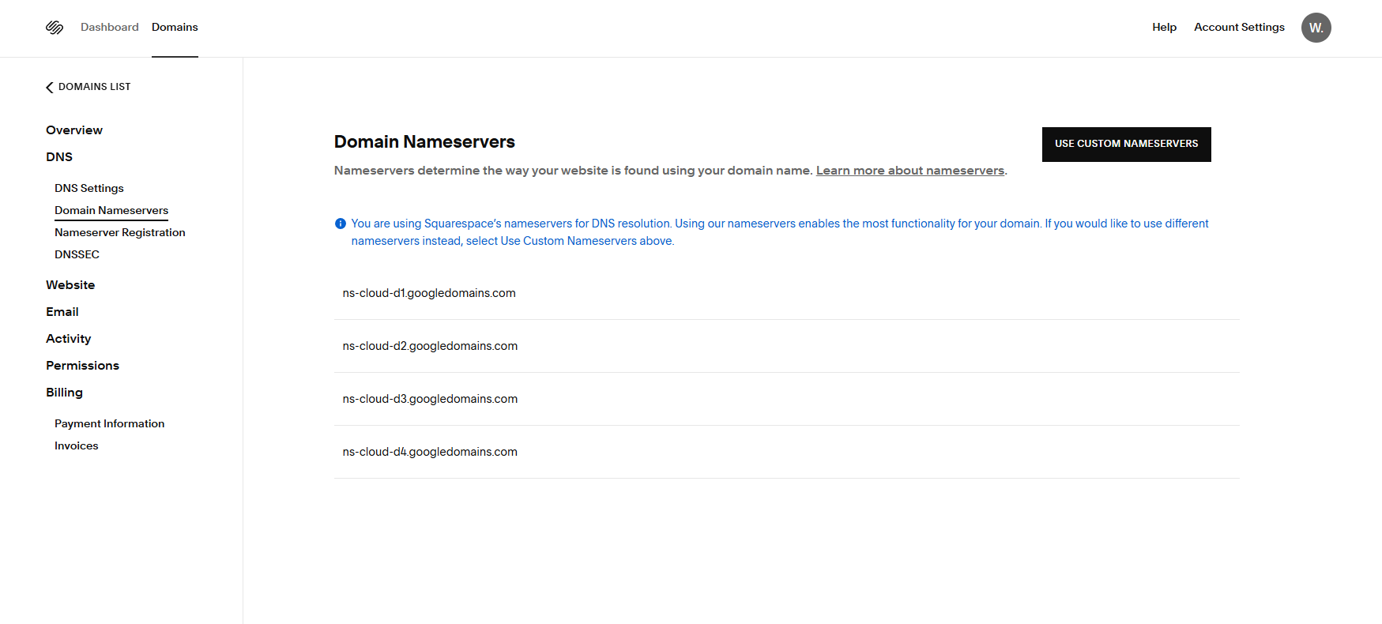
Task: Select the Domains tab
Action: pyautogui.click(x=175, y=27)
